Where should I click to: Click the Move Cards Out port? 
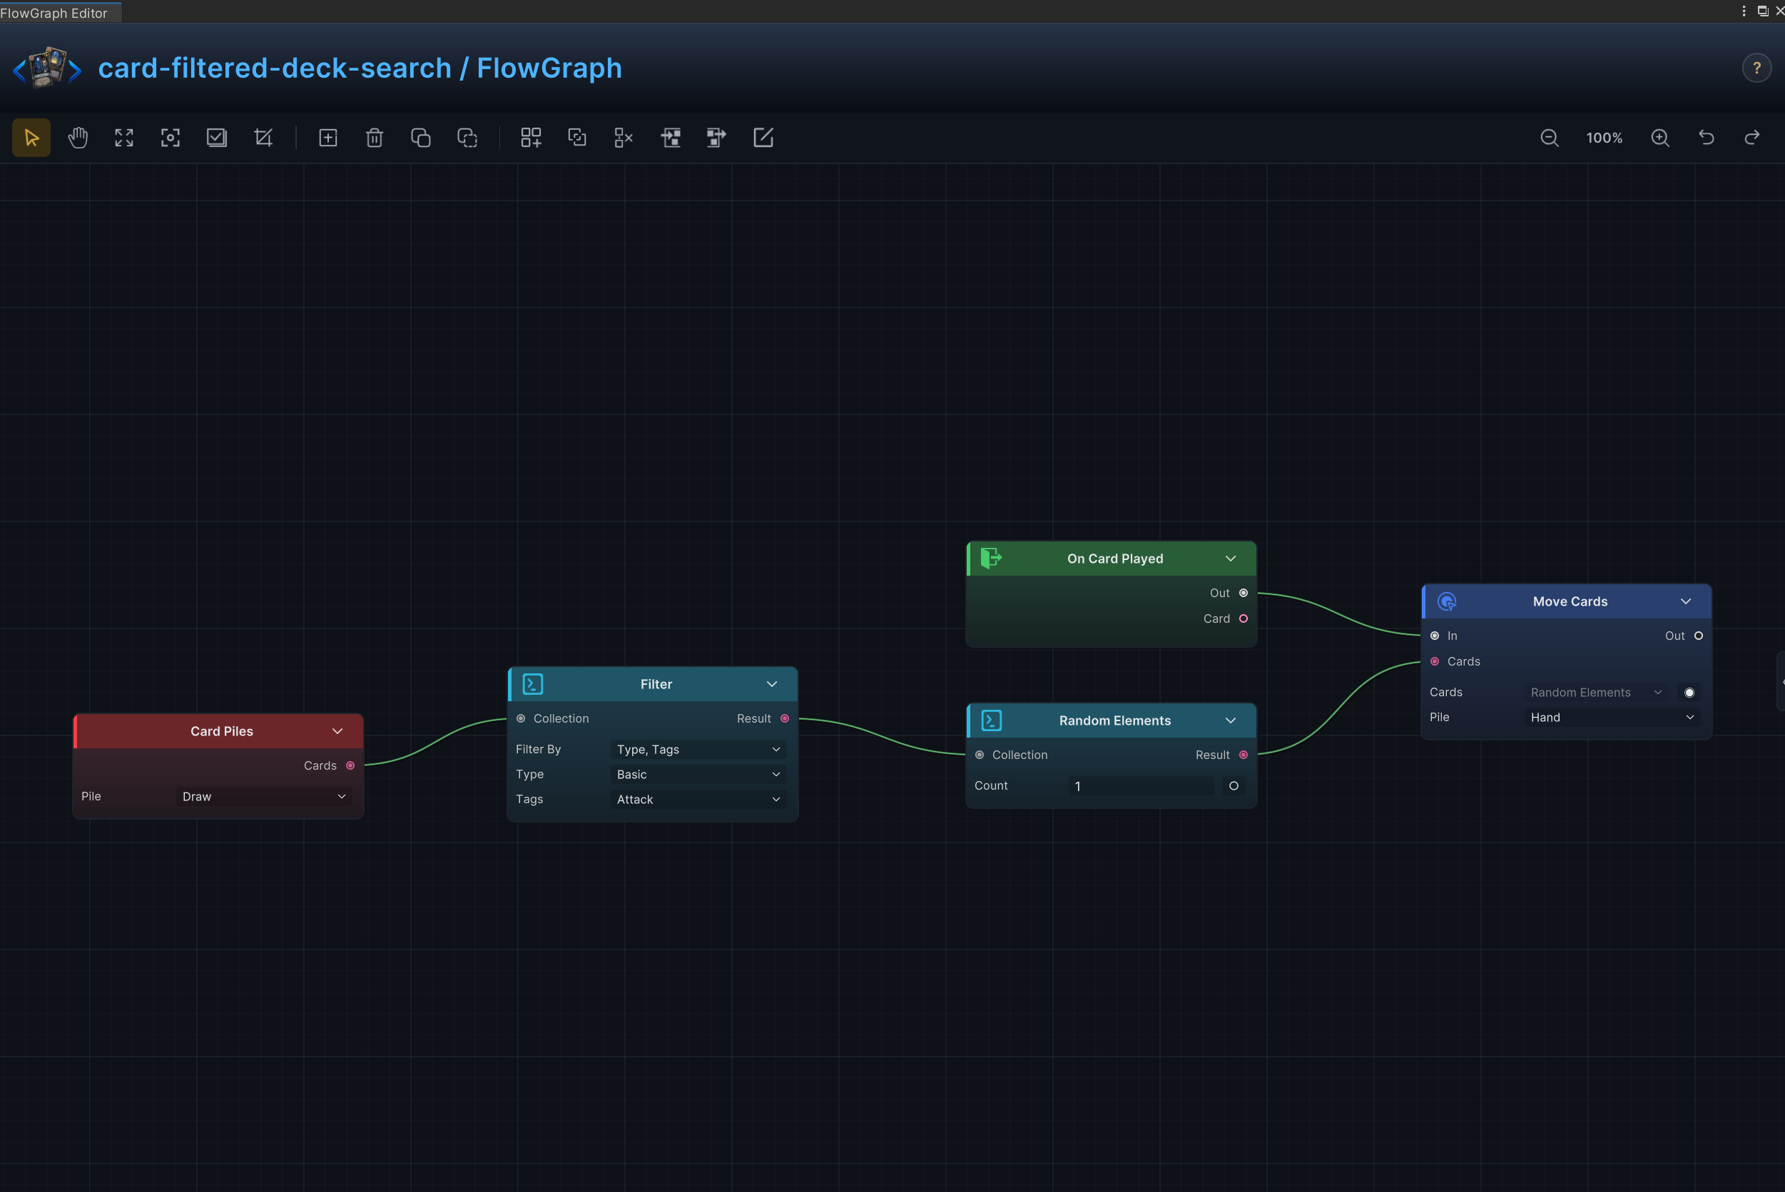(1699, 636)
